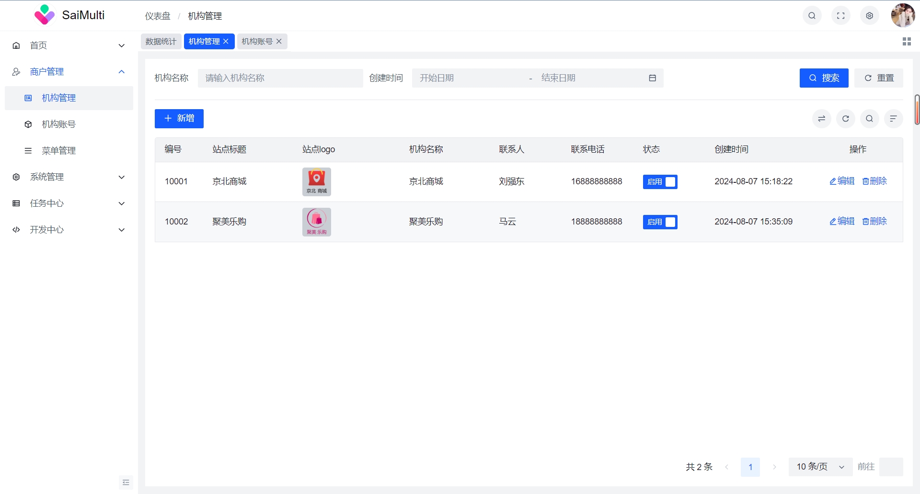Click the header search magnifier icon

point(812,16)
